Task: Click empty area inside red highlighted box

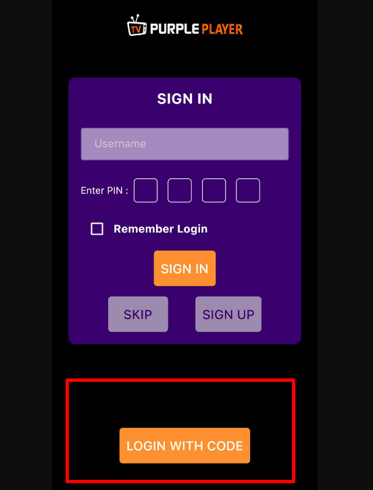Action: click(x=180, y=403)
